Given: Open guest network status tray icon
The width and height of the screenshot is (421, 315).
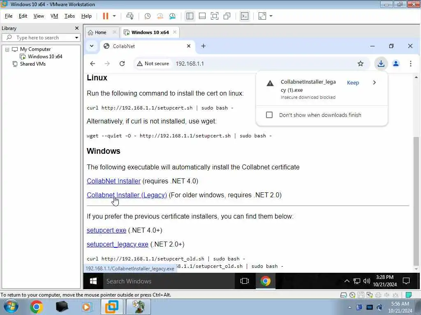Looking at the screenshot, I should pyautogui.click(x=356, y=281).
